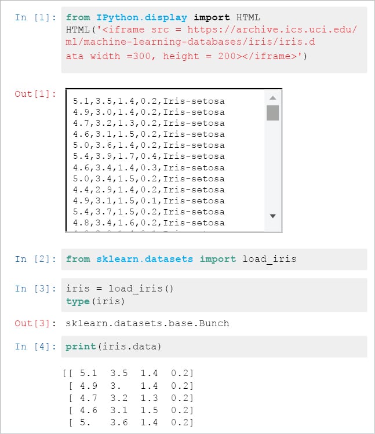
Task: Click the Out[1] output prompt
Action: pyautogui.click(x=36, y=94)
